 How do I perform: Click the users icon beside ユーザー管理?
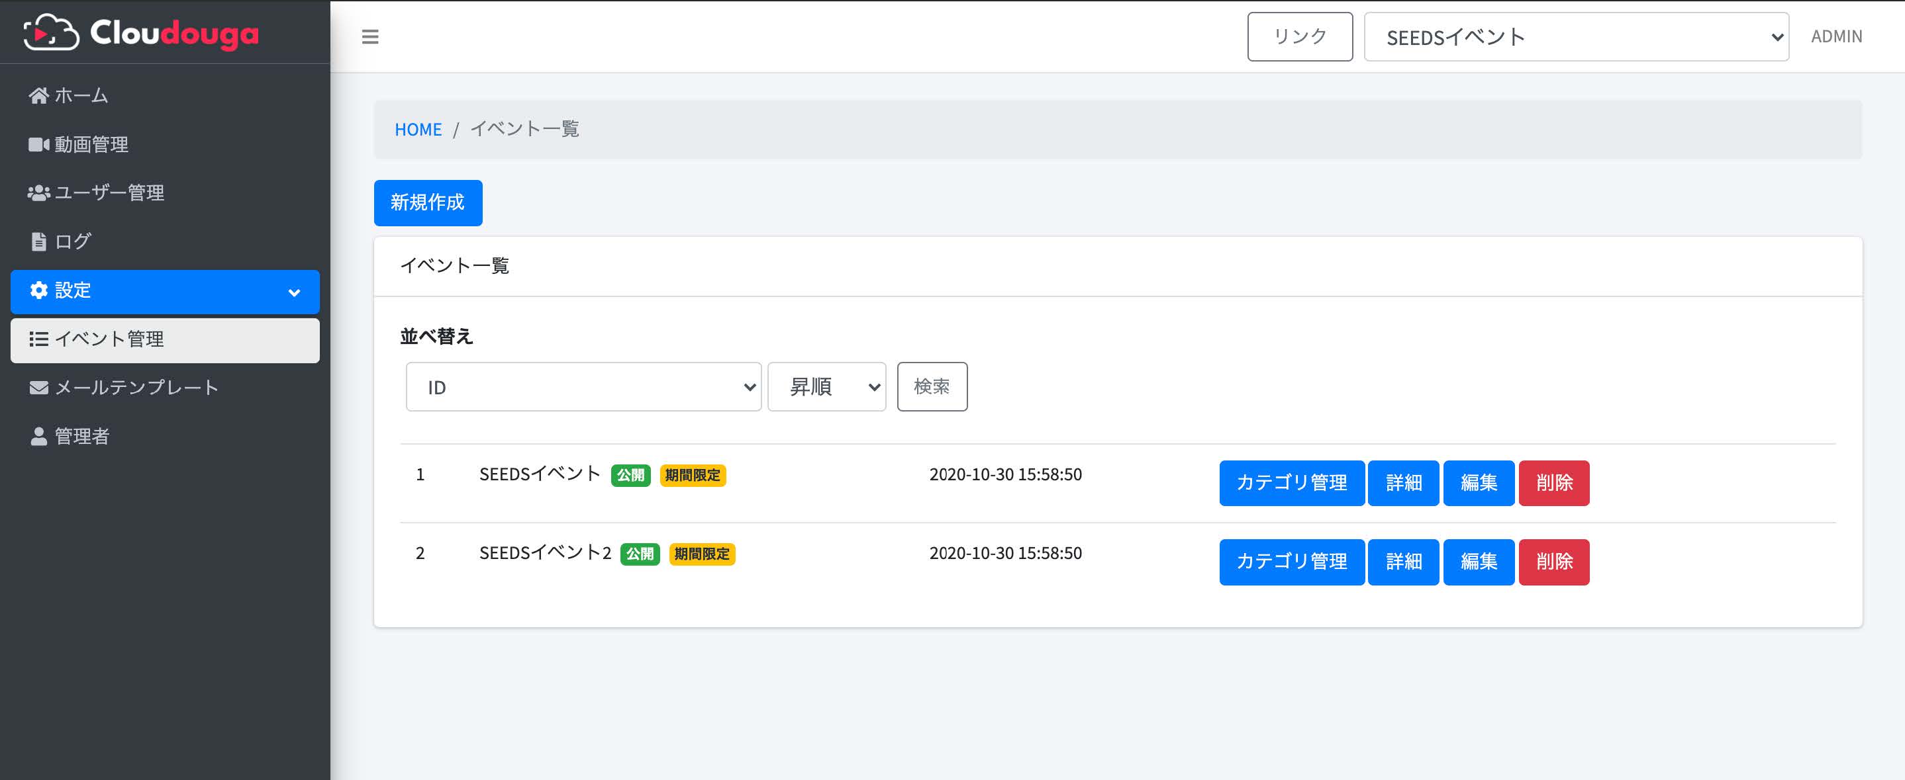pos(38,193)
